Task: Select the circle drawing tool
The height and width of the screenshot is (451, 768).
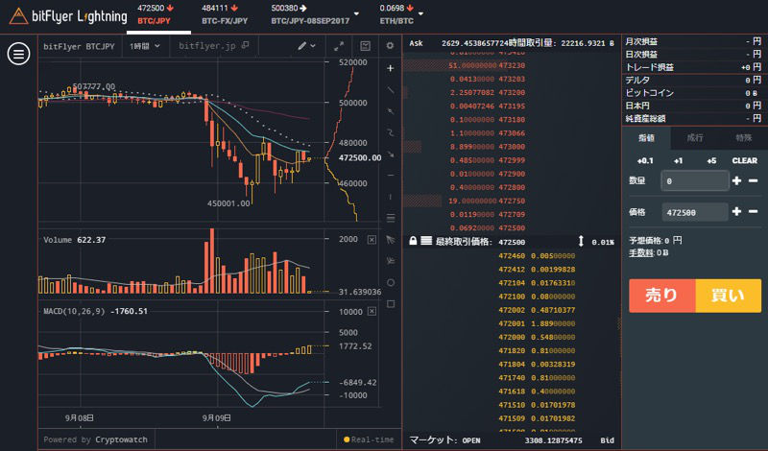Action: pyautogui.click(x=391, y=282)
